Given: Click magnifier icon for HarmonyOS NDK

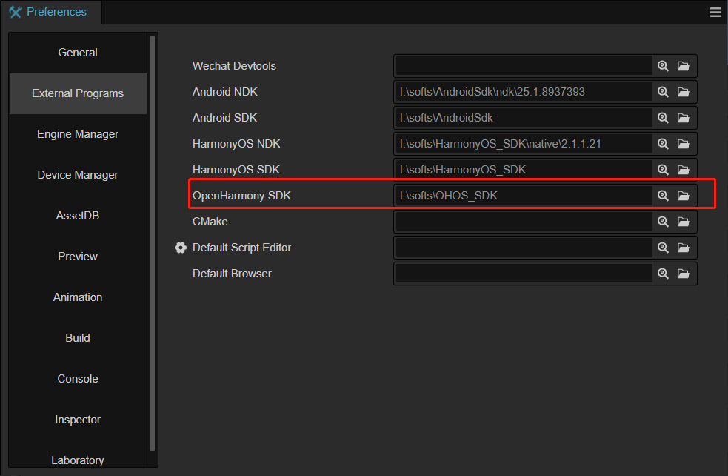Looking at the screenshot, I should pyautogui.click(x=663, y=144).
